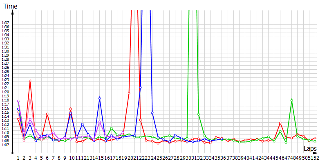Select the red data point at lap 6

[47, 114]
